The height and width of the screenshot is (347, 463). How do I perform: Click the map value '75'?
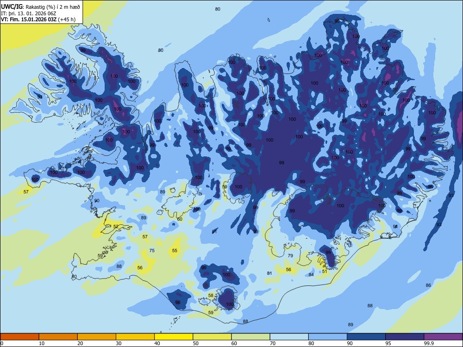point(152,250)
